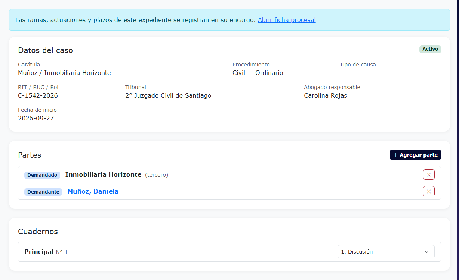Click the Cuadernos section heading

point(38,232)
